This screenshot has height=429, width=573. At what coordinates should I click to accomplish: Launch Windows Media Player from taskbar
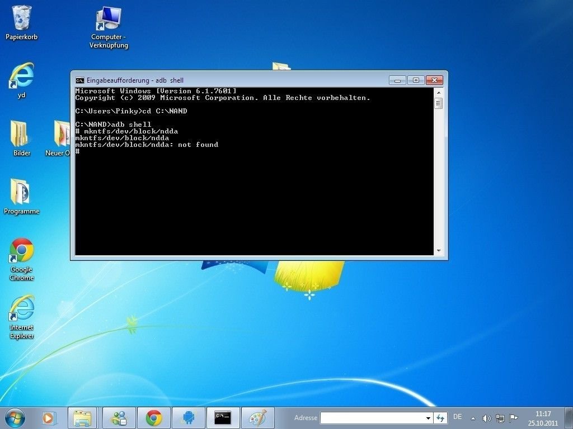coord(49,418)
